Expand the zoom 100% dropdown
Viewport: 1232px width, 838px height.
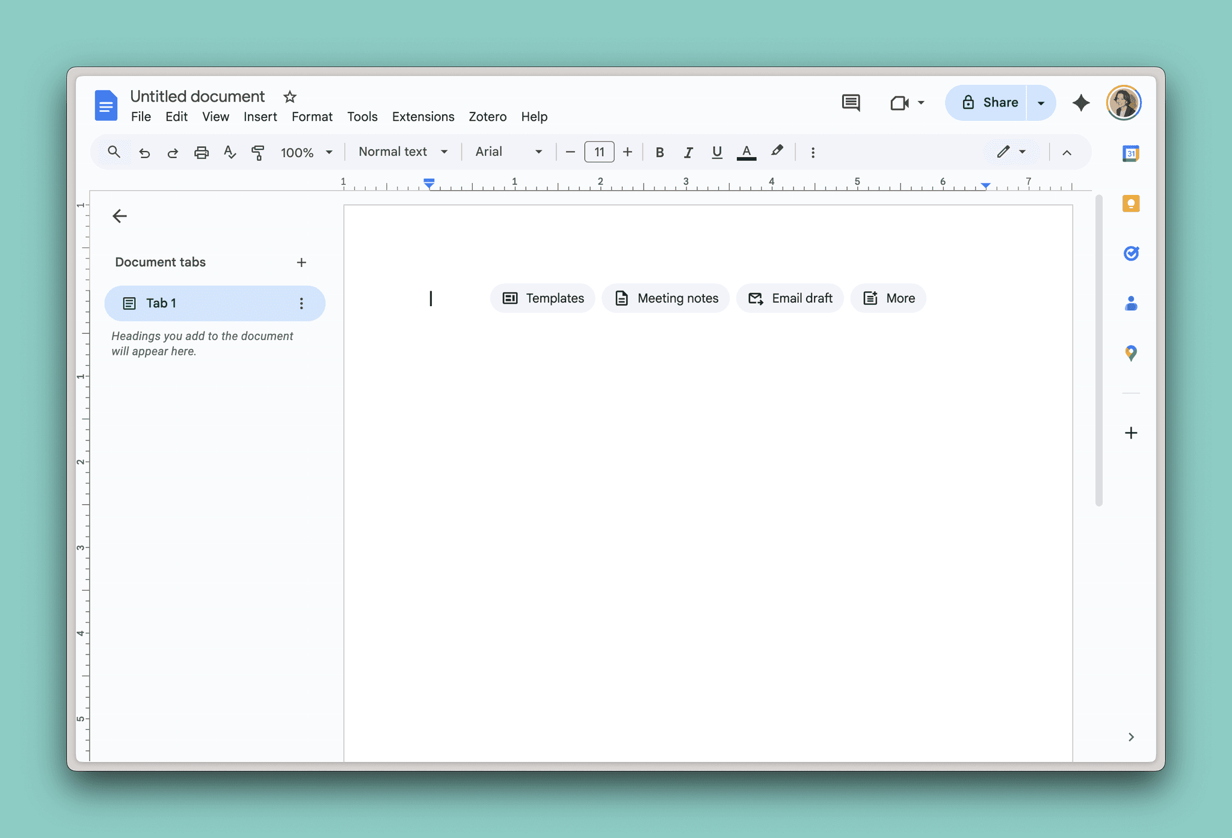pos(306,152)
